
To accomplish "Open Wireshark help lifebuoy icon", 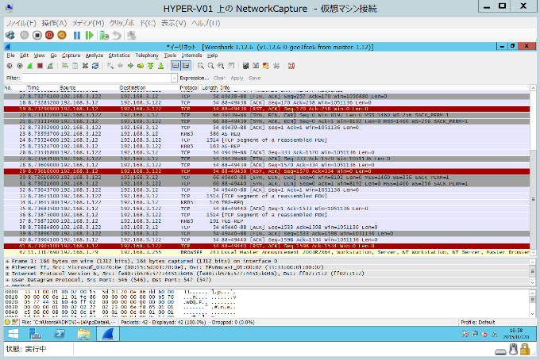I will click(x=291, y=66).
